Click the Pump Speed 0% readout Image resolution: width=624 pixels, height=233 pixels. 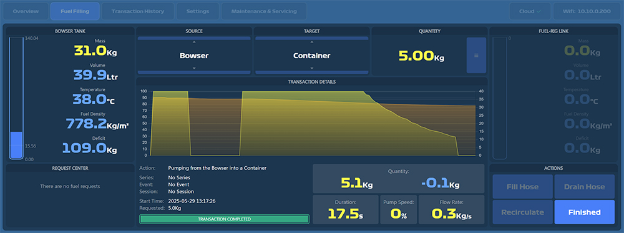click(398, 209)
